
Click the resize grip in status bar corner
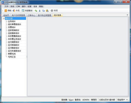tap(129, 101)
